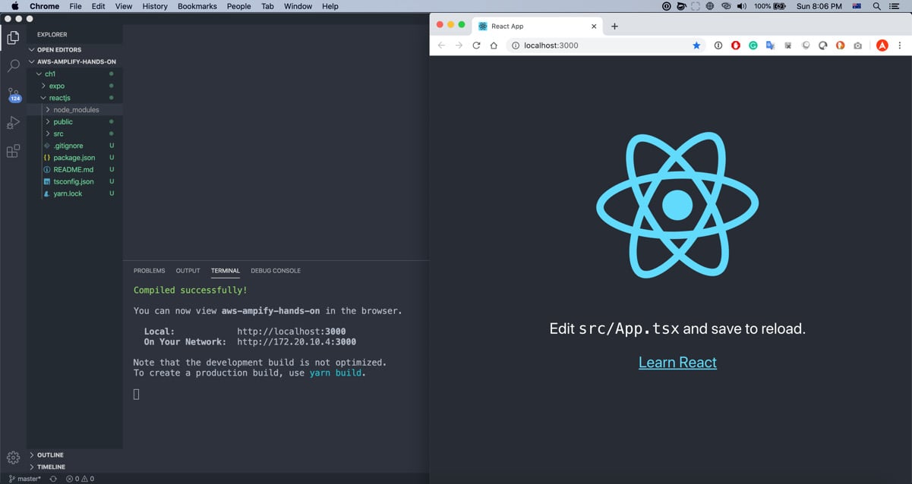The width and height of the screenshot is (912, 484).
Task: Click the Chrome back arrow
Action: pyautogui.click(x=441, y=46)
